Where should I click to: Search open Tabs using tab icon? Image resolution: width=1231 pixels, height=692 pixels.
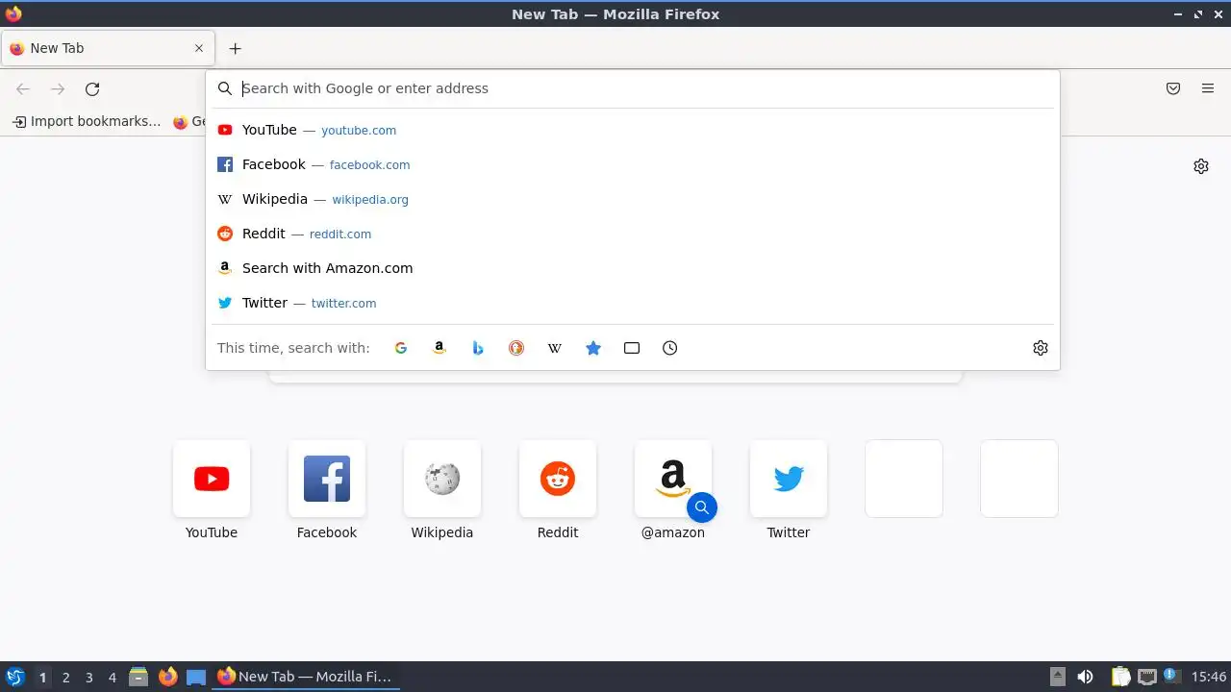pos(632,348)
